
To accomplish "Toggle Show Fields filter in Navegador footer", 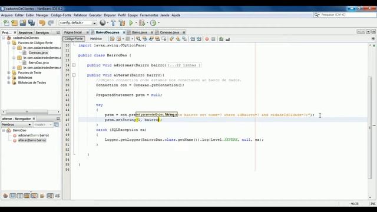I will [x=13, y=196].
